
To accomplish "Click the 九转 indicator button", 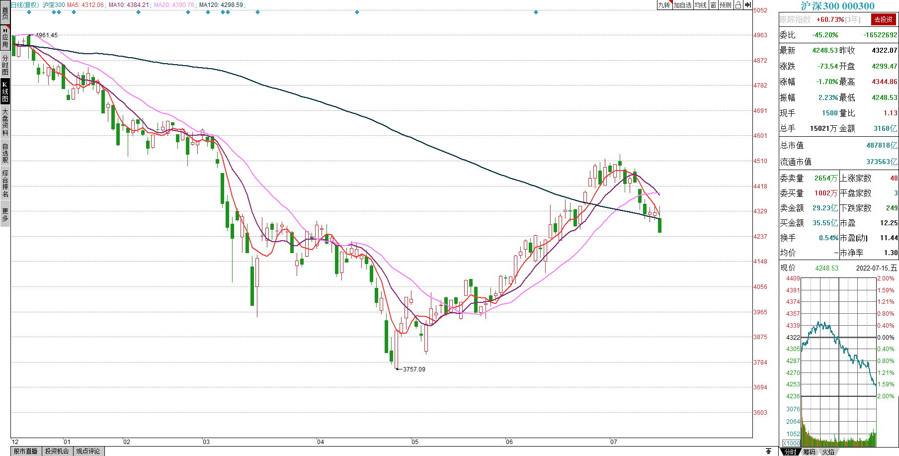I will click(x=664, y=5).
